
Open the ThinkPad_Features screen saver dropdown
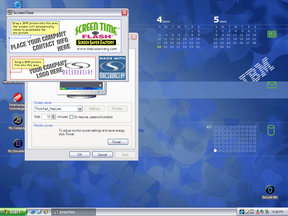coord(80,109)
